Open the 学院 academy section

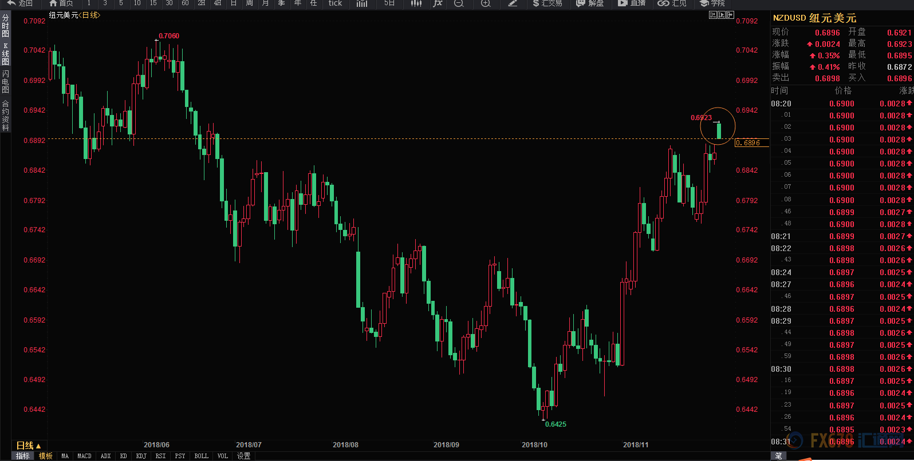pos(712,3)
